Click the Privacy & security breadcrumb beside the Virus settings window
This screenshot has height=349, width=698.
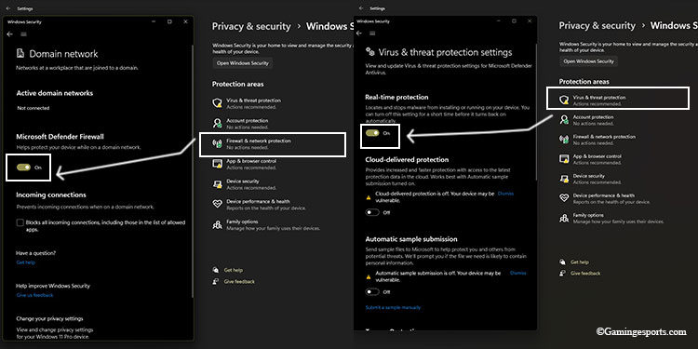pyautogui.click(x=597, y=25)
